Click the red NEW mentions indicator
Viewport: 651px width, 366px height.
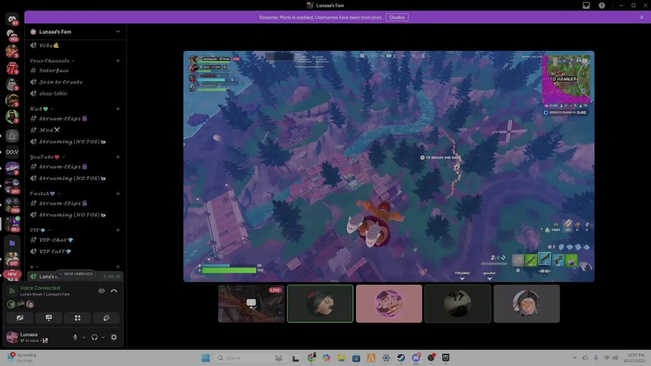[12, 274]
